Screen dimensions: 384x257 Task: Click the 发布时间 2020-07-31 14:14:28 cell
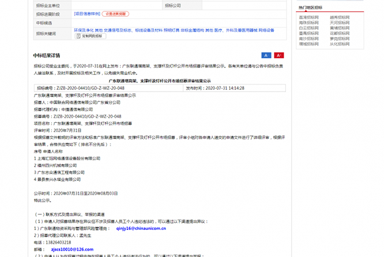[x=234, y=88]
